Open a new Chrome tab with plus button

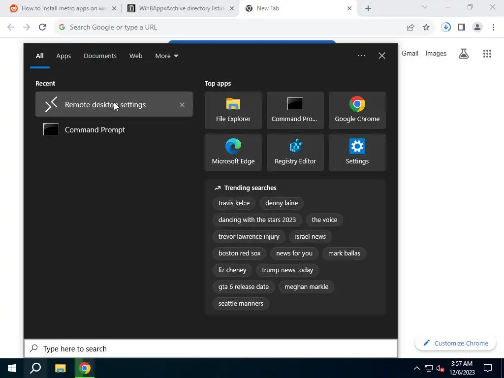368,8
